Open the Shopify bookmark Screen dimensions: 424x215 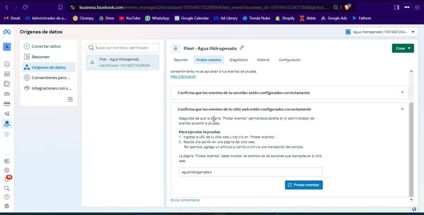pyautogui.click(x=285, y=18)
